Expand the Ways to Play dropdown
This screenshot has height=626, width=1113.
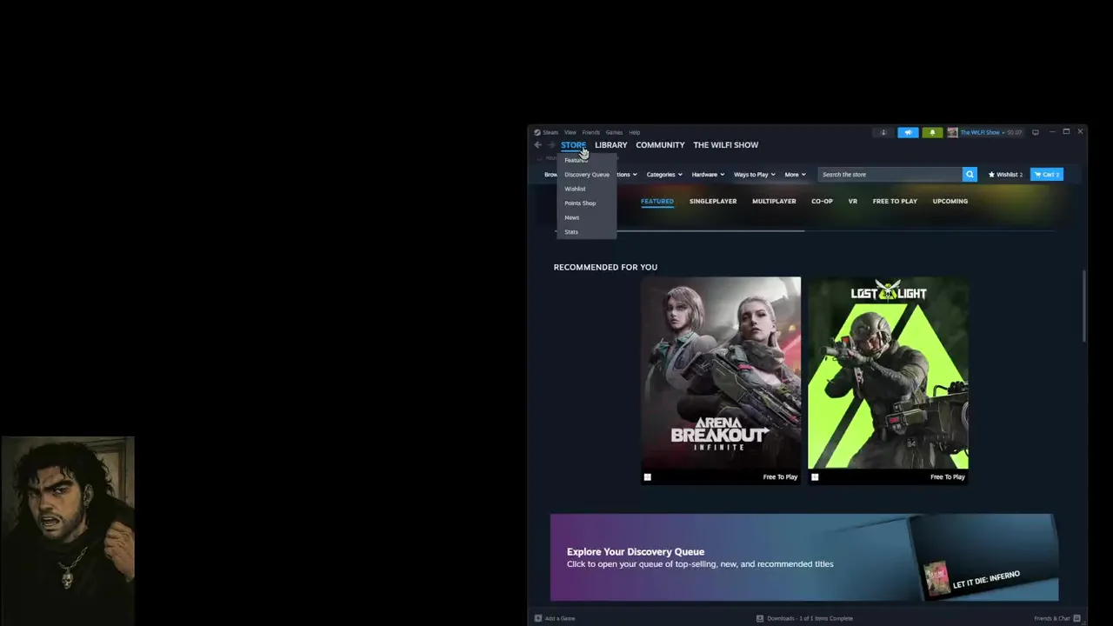754,175
